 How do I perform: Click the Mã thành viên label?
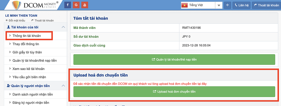(x=85, y=28)
